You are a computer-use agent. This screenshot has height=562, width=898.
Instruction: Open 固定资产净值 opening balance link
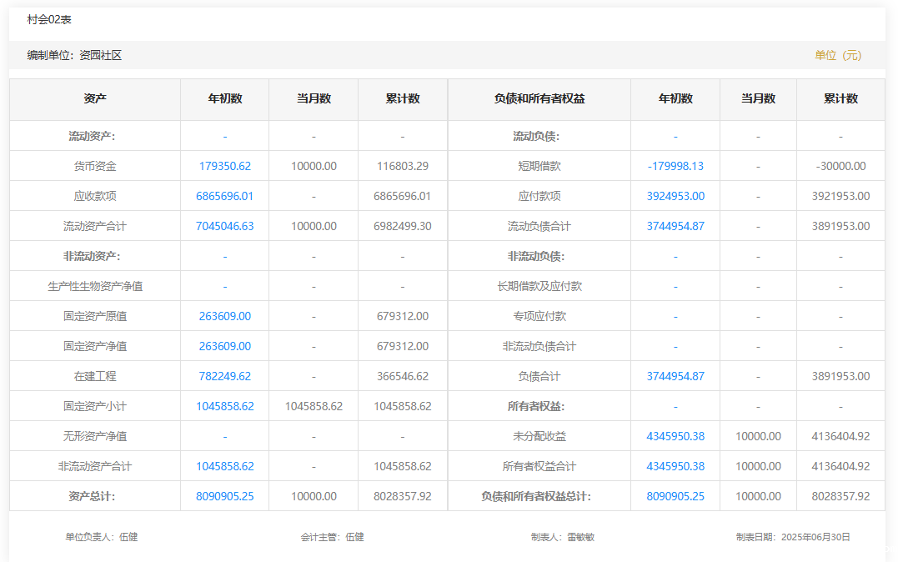tap(224, 346)
